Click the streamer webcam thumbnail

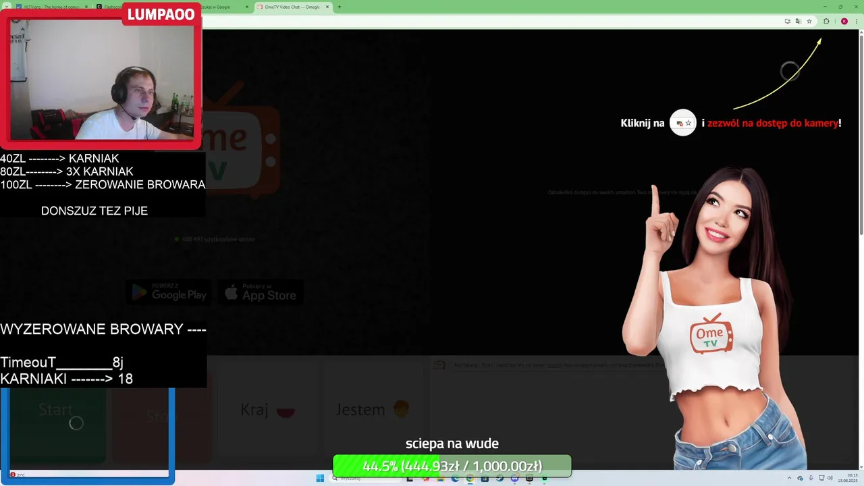point(101,78)
